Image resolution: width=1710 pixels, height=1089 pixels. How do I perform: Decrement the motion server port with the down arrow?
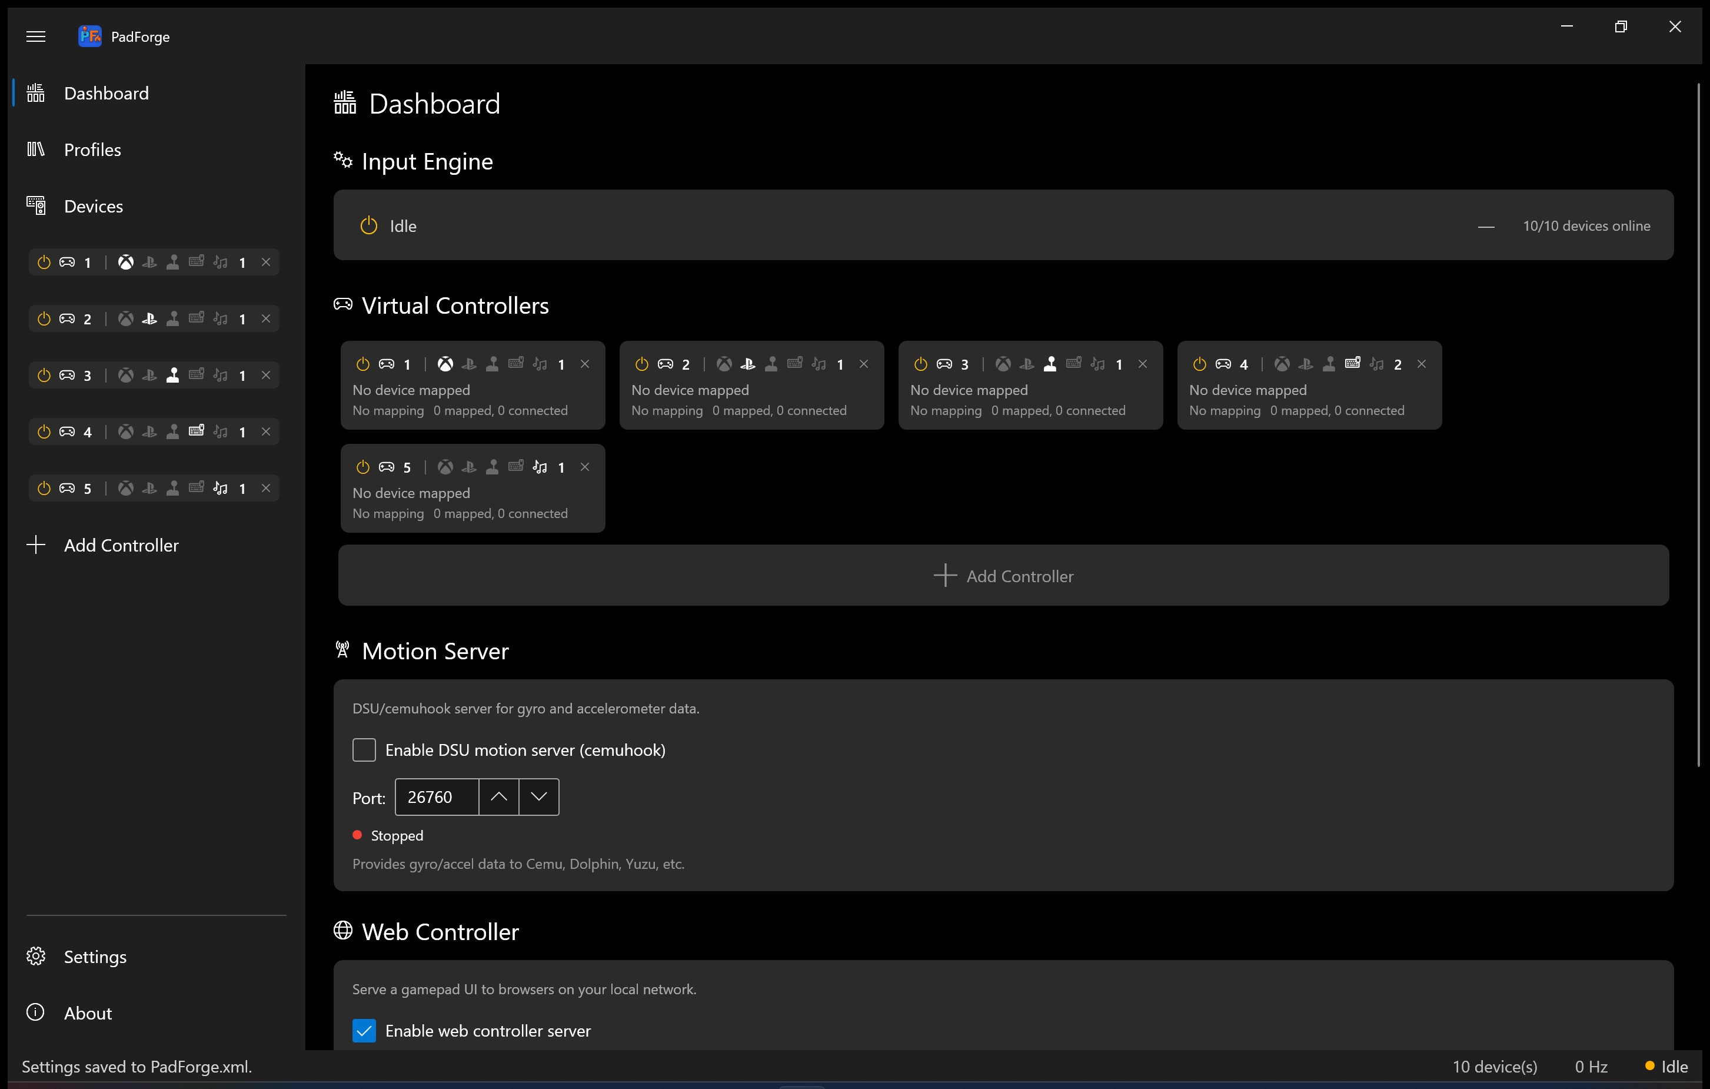click(538, 797)
